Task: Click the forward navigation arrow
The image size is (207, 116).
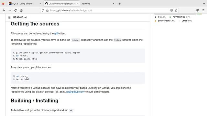Action: (x=10, y=10)
